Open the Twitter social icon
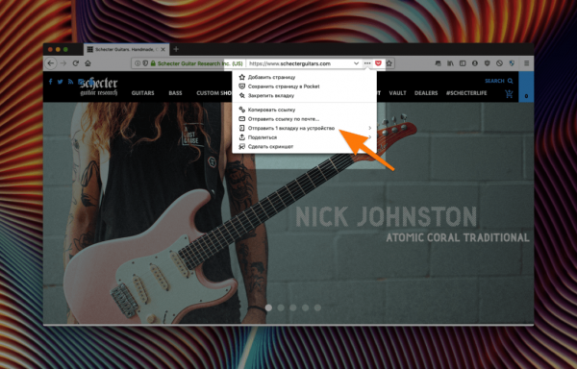 click(60, 82)
